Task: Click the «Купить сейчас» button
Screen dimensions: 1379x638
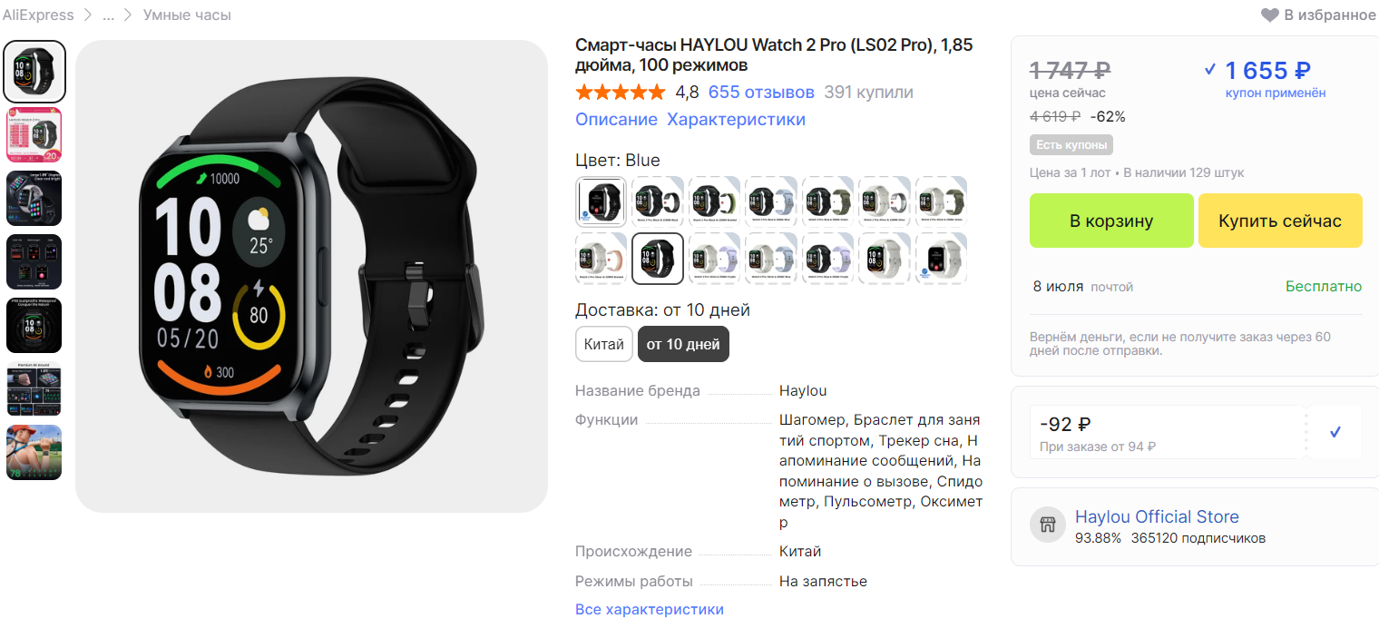Action: 1280,221
